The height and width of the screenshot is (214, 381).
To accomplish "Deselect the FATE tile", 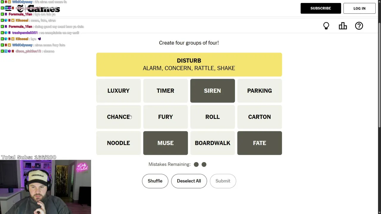I will pos(259,143).
